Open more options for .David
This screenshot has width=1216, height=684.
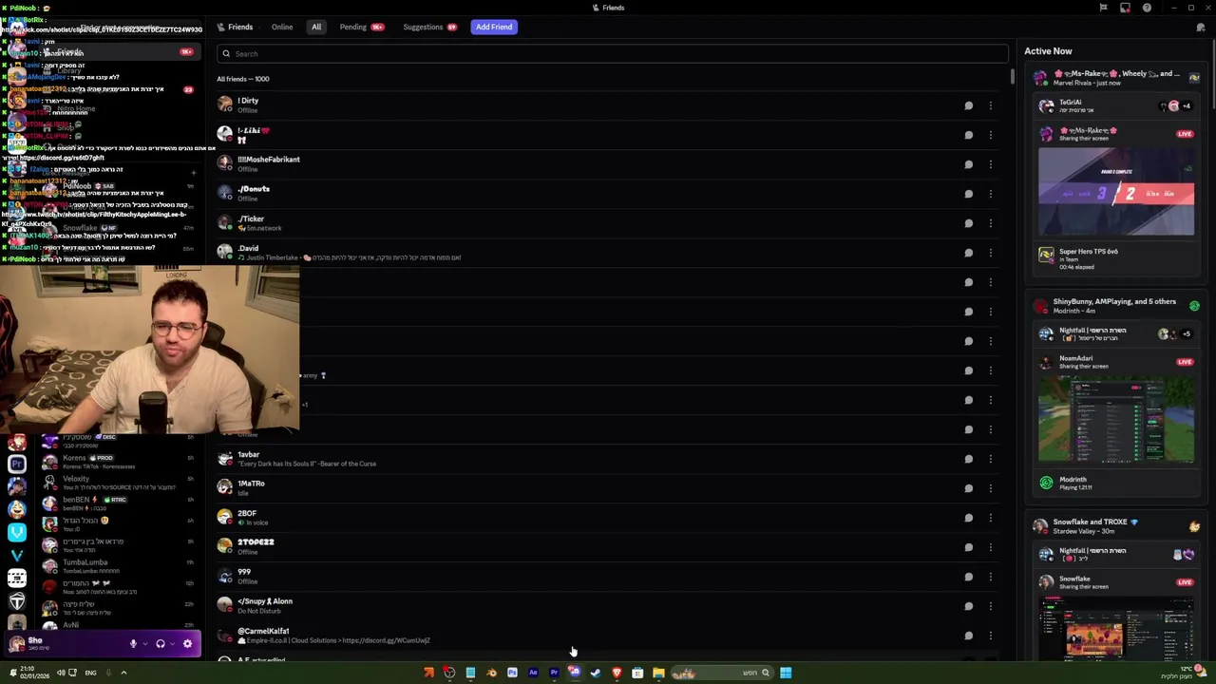pos(990,253)
